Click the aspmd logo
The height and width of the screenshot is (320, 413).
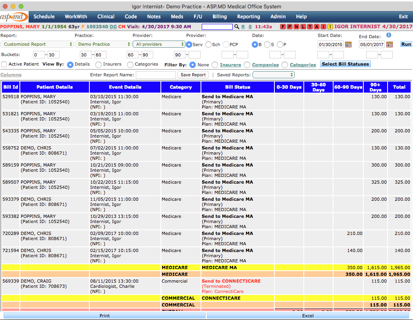14,17
